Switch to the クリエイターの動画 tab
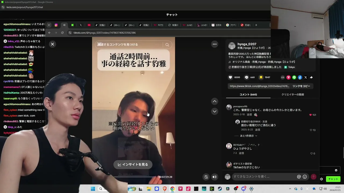Viewport: 344px width, 193px height. coord(293,94)
